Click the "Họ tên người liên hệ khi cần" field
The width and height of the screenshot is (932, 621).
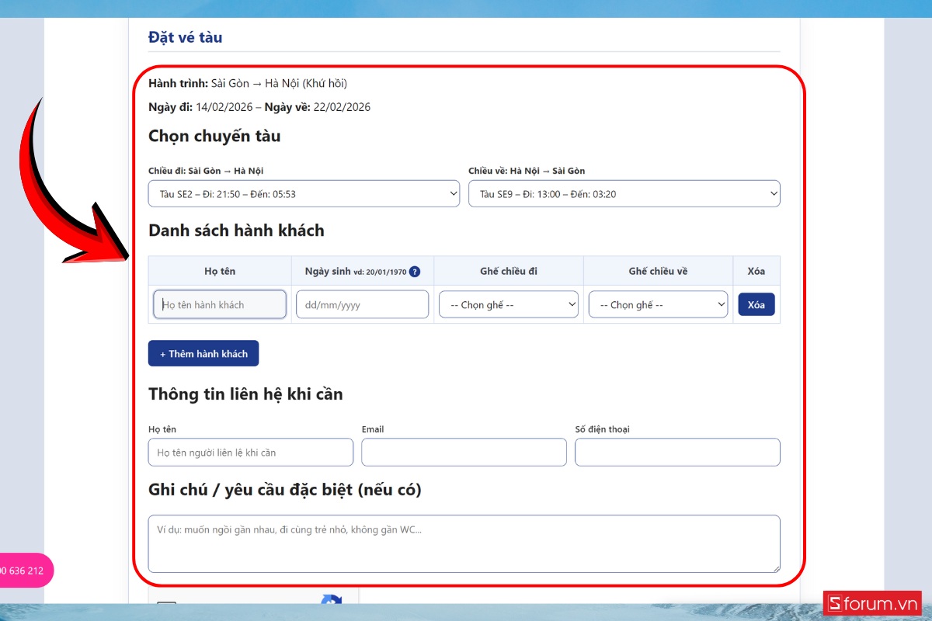point(250,452)
